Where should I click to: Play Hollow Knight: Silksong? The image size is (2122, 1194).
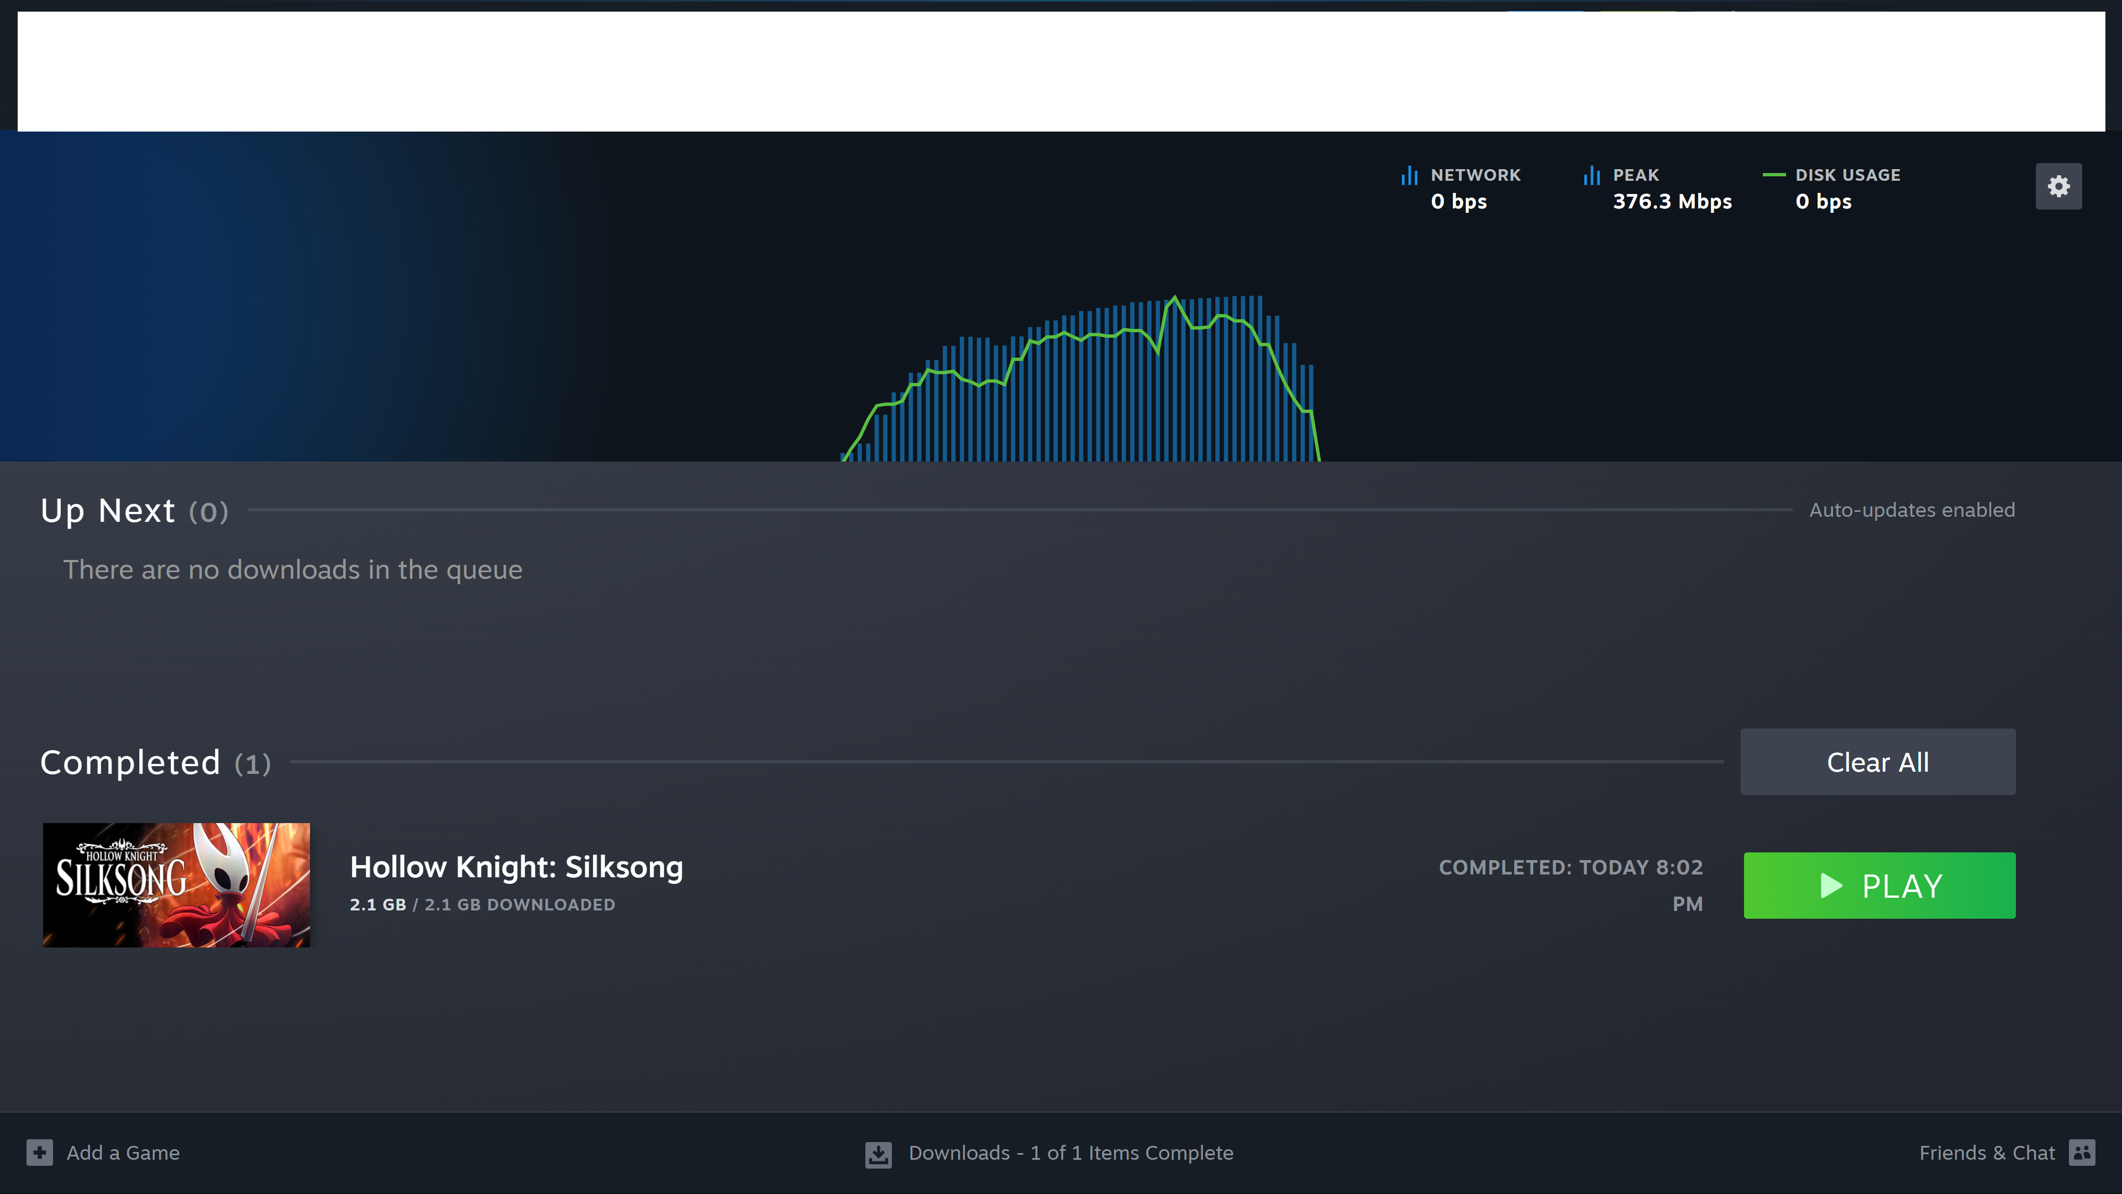(x=1879, y=885)
